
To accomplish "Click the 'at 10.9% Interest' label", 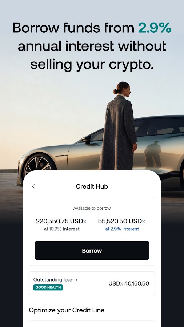I will (62, 229).
